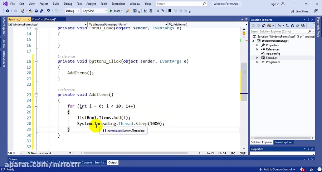Viewport: 322px width, 172px height.
Task: Open the WindowsFormsApp1.Form1 class navigation dropdown
Action: point(128,24)
